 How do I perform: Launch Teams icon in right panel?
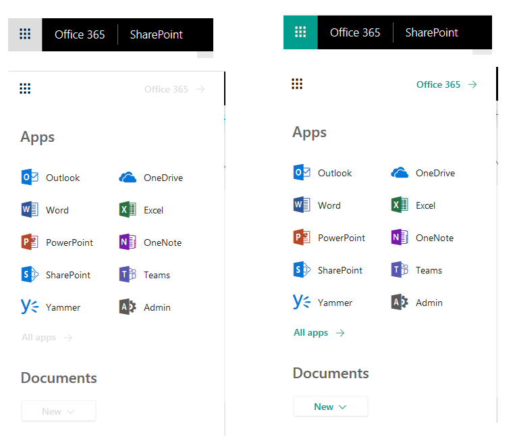(x=400, y=269)
